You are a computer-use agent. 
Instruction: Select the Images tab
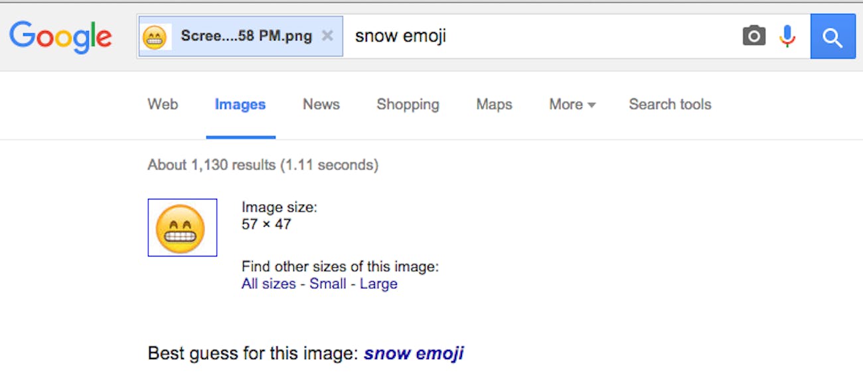tap(240, 104)
